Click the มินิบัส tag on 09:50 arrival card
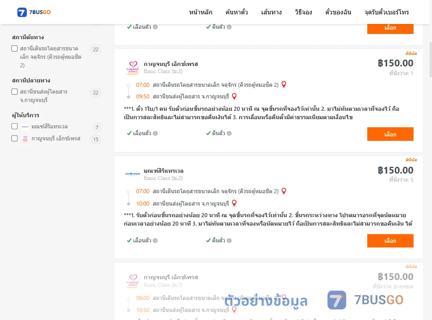Screen dimensions: 432x320 411,54
